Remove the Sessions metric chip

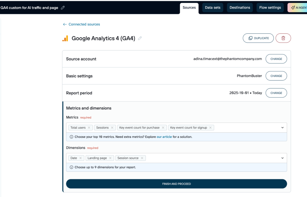(x=112, y=127)
